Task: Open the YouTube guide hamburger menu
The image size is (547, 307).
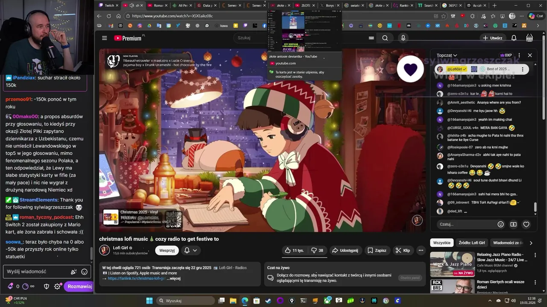Action: [104, 38]
